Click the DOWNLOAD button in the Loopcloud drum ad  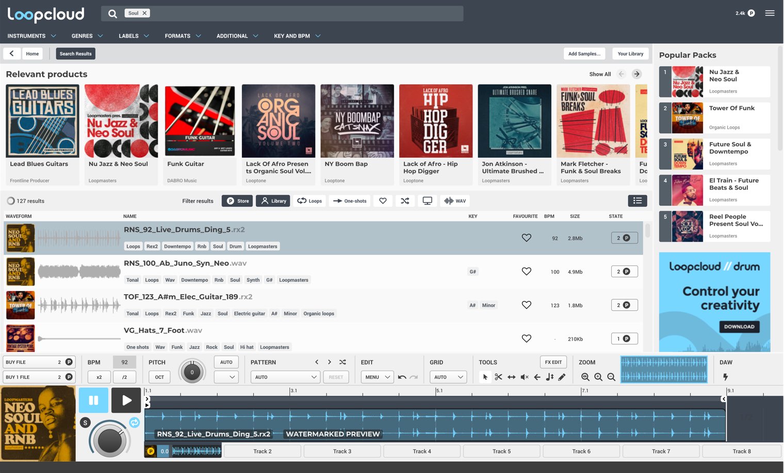tap(739, 327)
